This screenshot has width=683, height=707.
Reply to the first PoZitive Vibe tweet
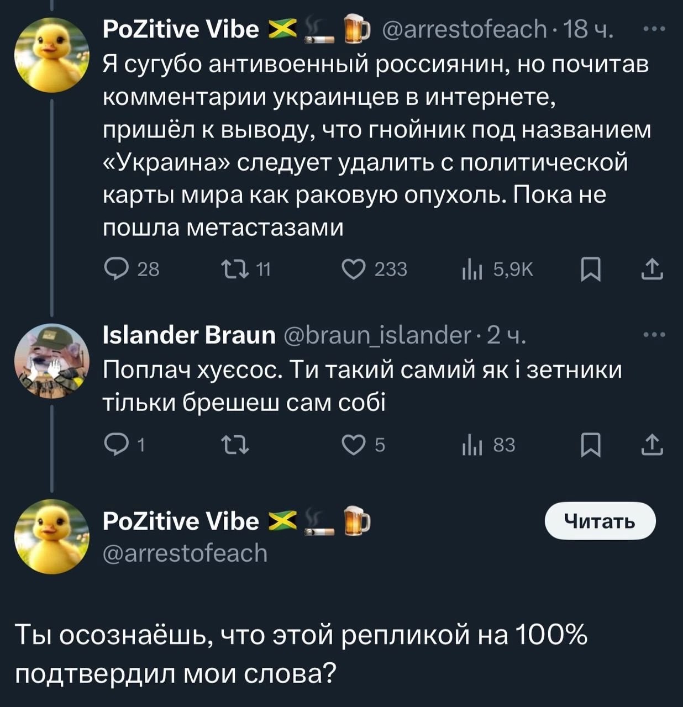click(115, 270)
